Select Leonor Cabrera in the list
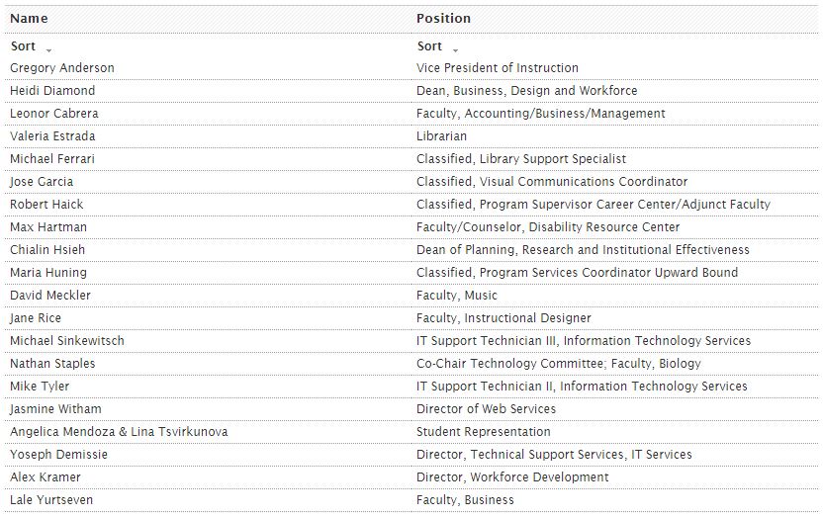The image size is (823, 518). [54, 114]
